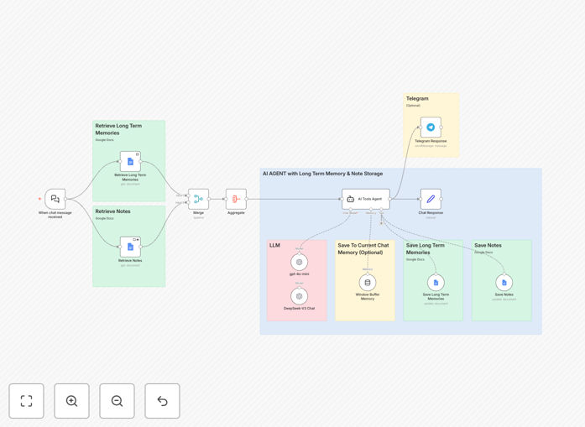
Task: Fit workflow to view with fullscreen button
Action: (27, 401)
